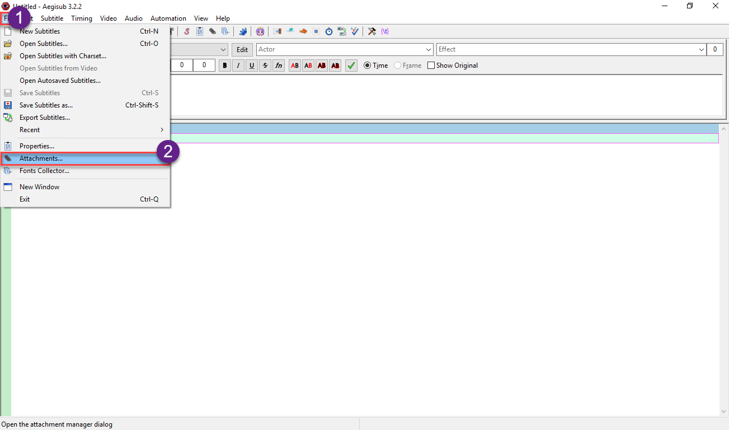The width and height of the screenshot is (729, 430).
Task: Pick the shadow color AB swatch
Action: (335, 66)
